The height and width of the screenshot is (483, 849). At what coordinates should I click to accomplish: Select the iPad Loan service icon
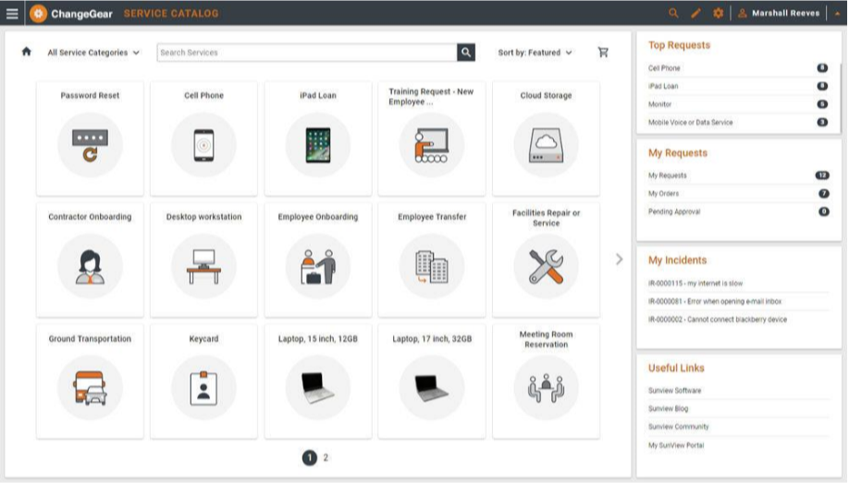coord(318,145)
